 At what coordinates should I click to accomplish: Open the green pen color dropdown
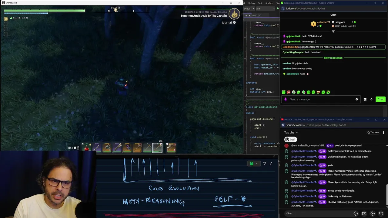[256, 163]
